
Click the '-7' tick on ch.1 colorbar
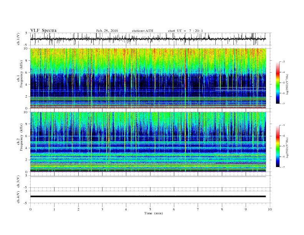click(x=283, y=104)
